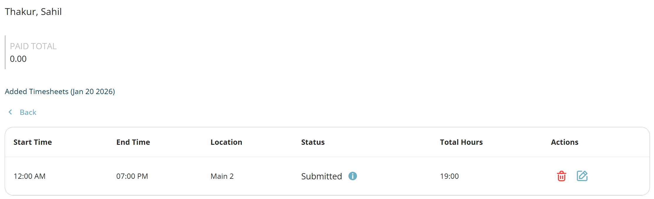
Task: Select the 0.00 paid total value
Action: (x=18, y=59)
